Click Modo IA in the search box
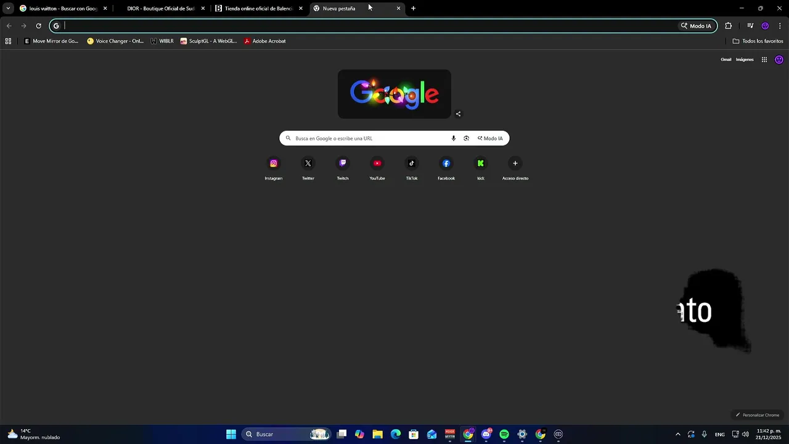 pyautogui.click(x=491, y=138)
